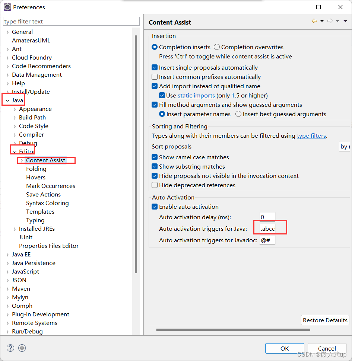Click the Restore Defaults button
The width and height of the screenshot is (352, 361).
tap(325, 320)
